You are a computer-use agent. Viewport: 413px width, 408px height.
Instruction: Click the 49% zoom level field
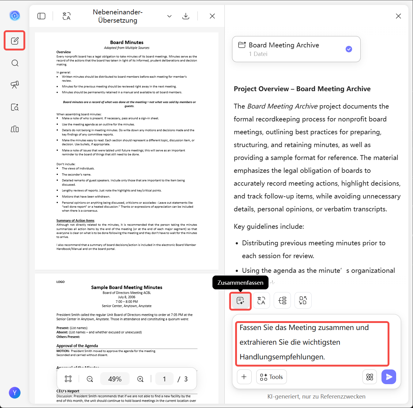point(115,379)
